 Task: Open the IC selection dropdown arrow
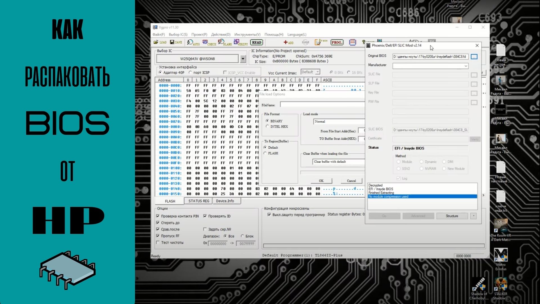pos(243,59)
